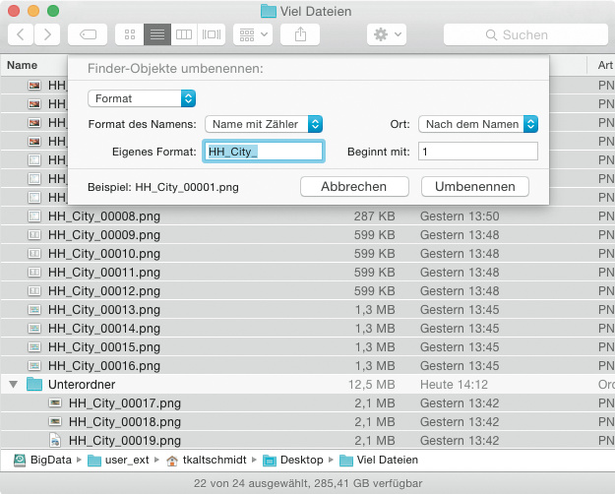Go back with the toolbar back arrow
Image resolution: width=615 pixels, height=494 pixels.
click(21, 34)
